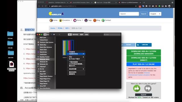Click the Nintendo 64 console icon
This screenshot has height=102, width=182.
(38, 62)
